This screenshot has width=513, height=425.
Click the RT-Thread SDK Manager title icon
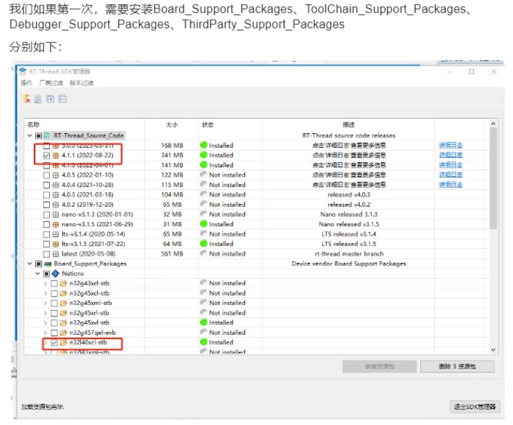pyautogui.click(x=23, y=71)
